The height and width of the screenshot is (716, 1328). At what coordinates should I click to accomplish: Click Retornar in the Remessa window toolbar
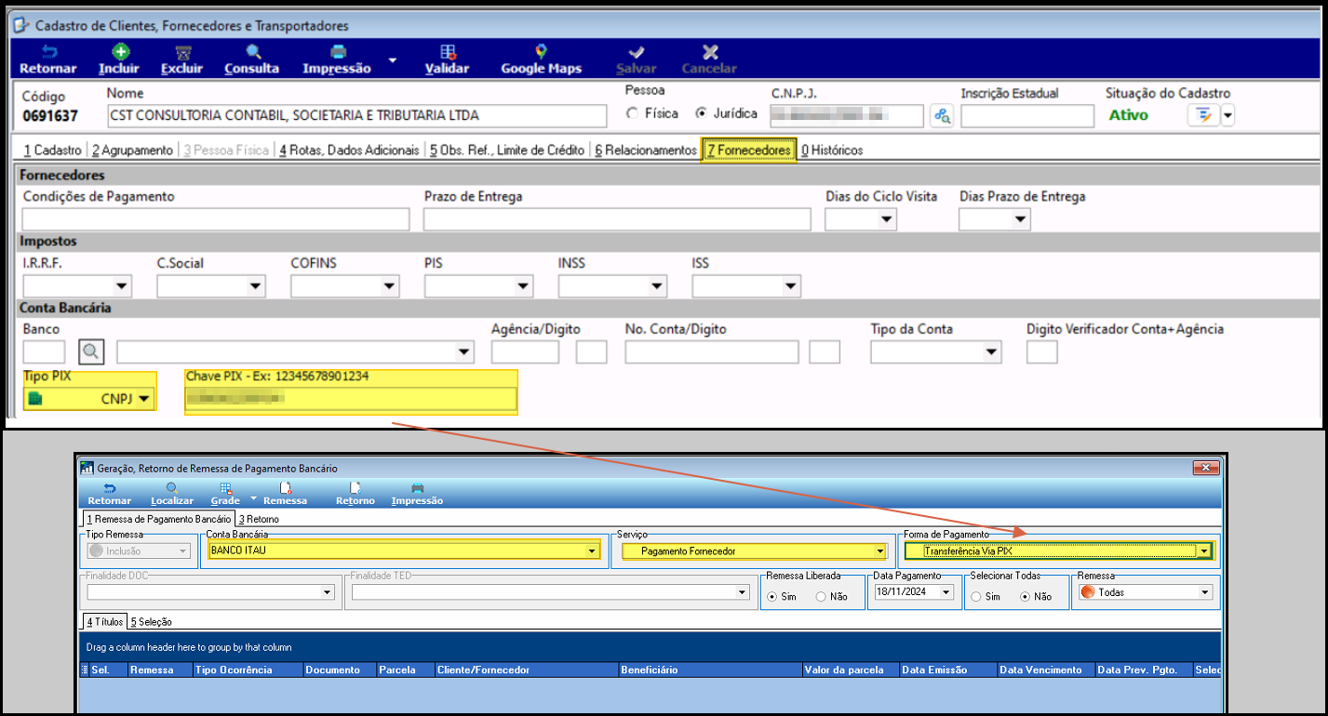[x=110, y=494]
